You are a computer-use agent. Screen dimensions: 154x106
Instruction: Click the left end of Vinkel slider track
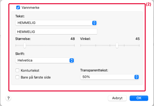click(81, 45)
